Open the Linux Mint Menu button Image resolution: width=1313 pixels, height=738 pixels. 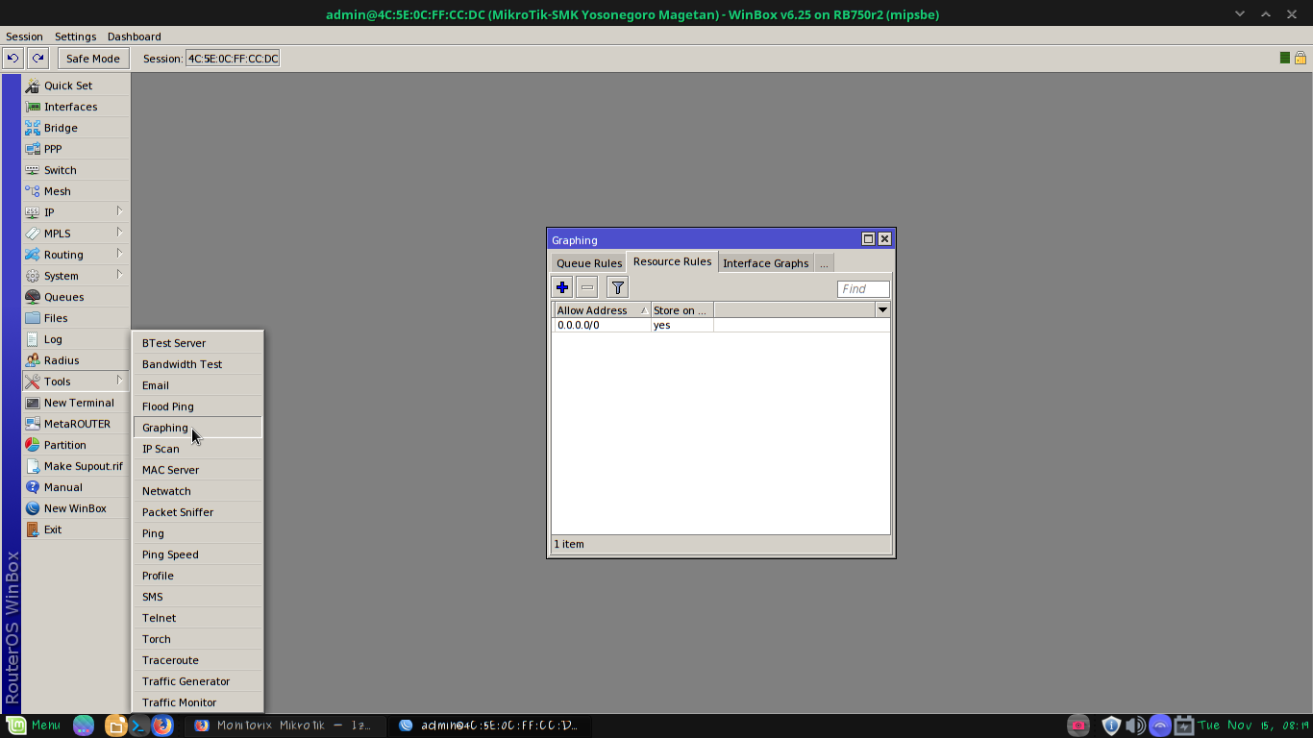point(34,726)
